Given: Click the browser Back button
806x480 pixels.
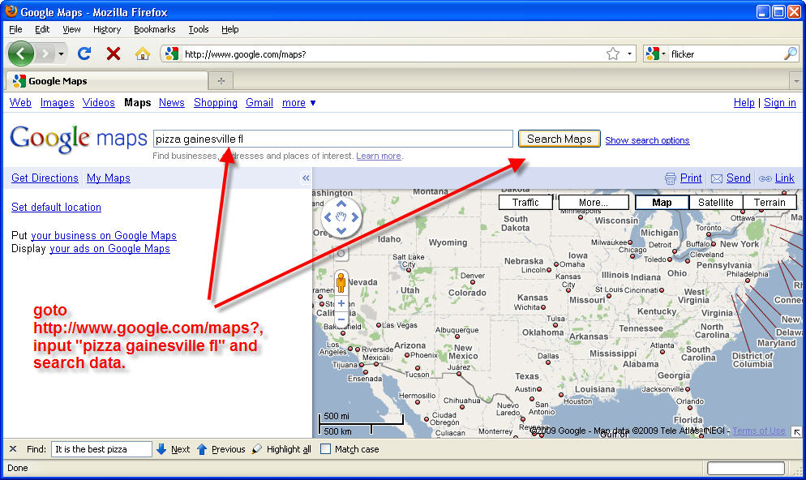Looking at the screenshot, I should [x=20, y=54].
